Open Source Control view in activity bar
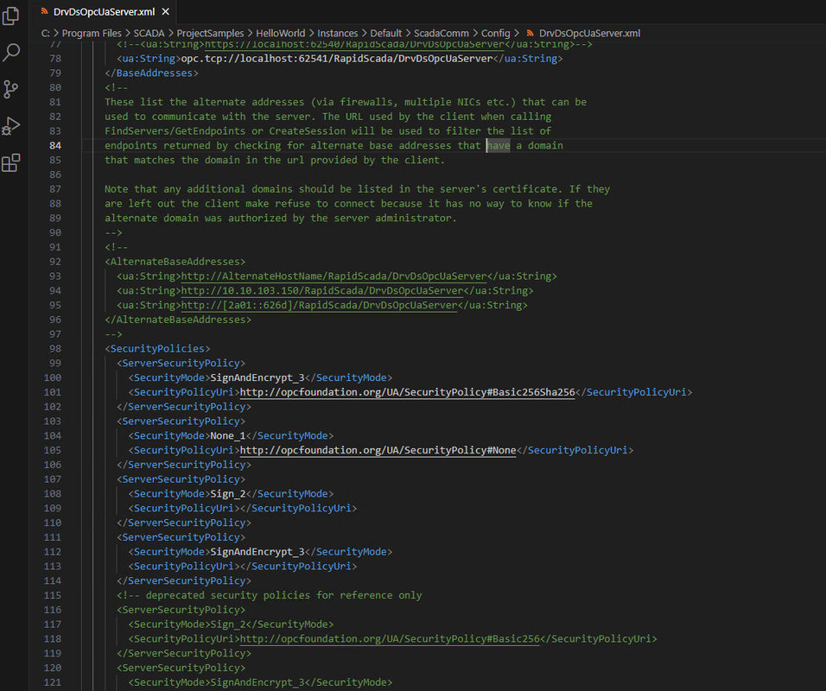 pyautogui.click(x=11, y=89)
